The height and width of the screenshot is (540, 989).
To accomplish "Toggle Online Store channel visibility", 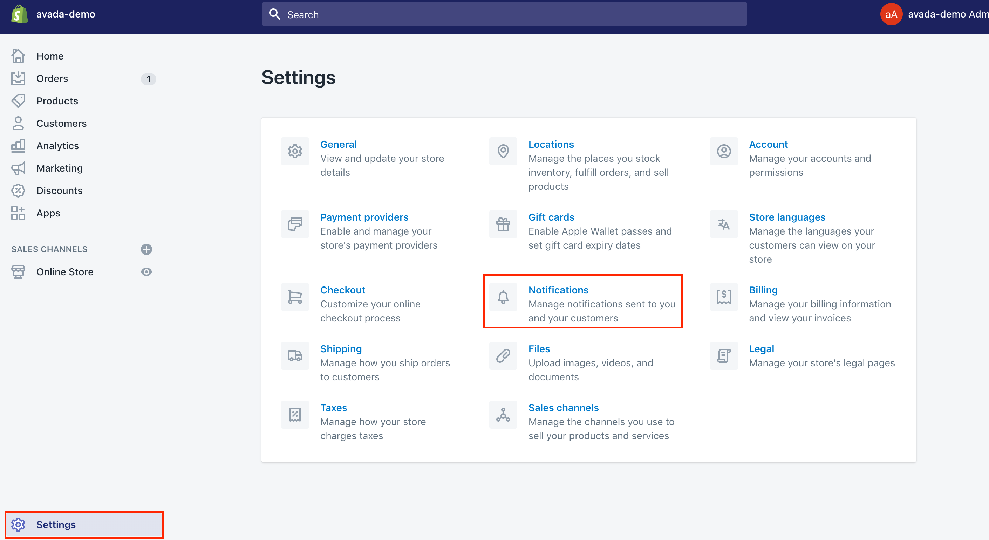I will click(146, 271).
